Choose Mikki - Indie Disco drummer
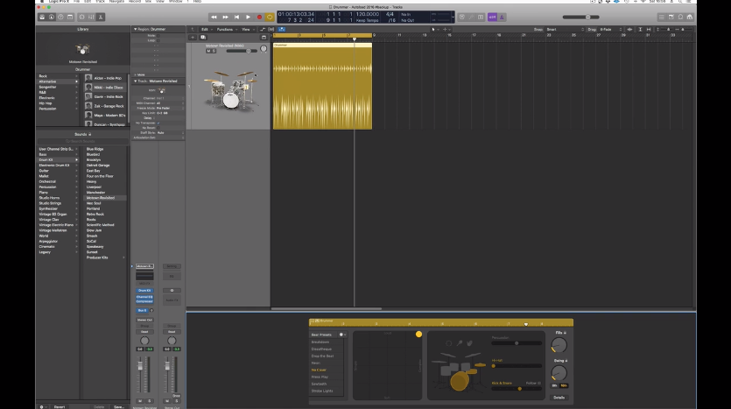Viewport: 731px width, 409px height. pos(104,88)
